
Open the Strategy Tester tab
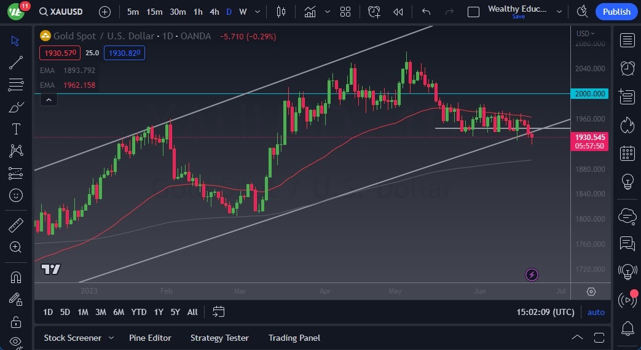click(219, 338)
